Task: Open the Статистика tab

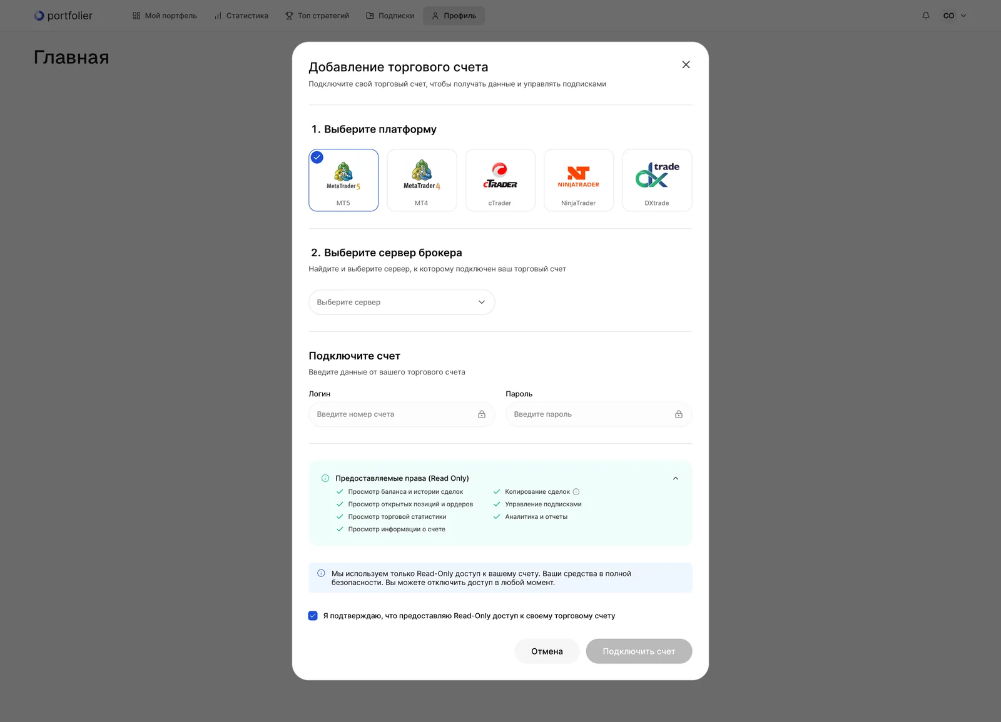Action: (x=241, y=16)
